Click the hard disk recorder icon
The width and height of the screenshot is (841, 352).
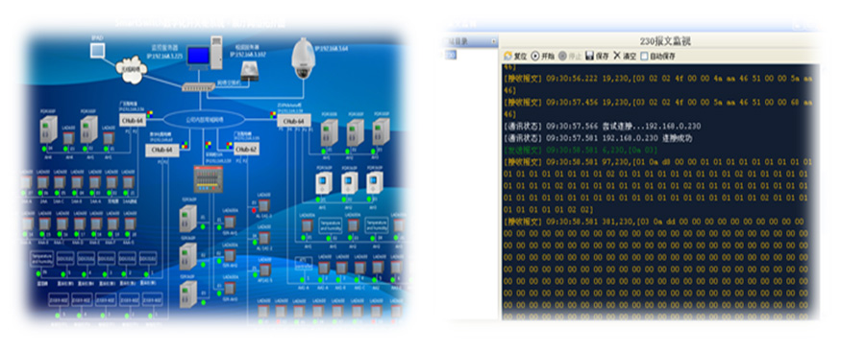coord(249,72)
